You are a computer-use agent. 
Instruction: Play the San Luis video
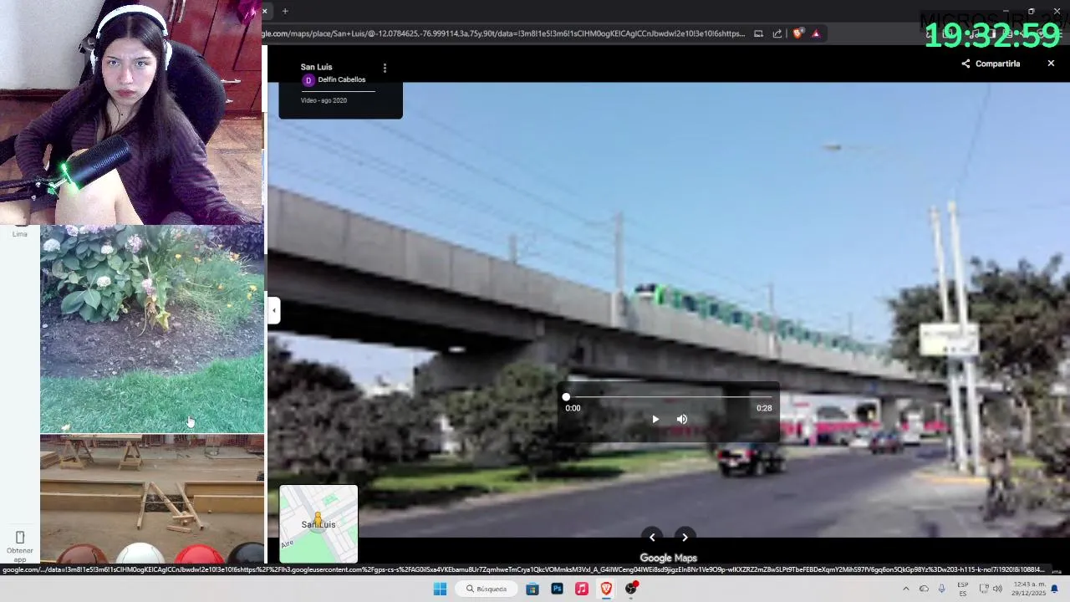point(655,419)
